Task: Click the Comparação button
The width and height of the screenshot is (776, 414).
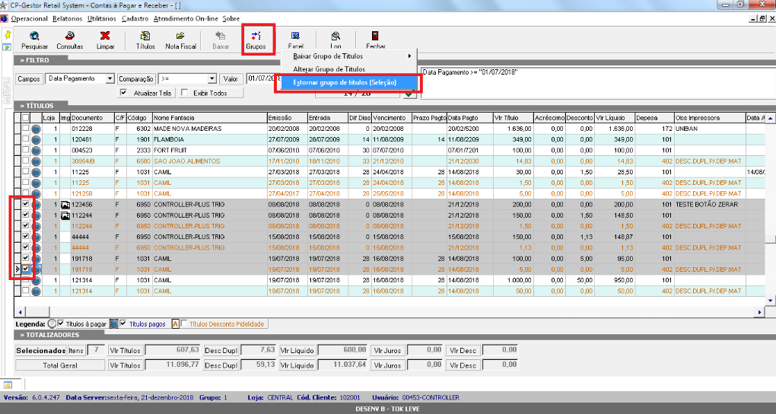Action: click(136, 78)
